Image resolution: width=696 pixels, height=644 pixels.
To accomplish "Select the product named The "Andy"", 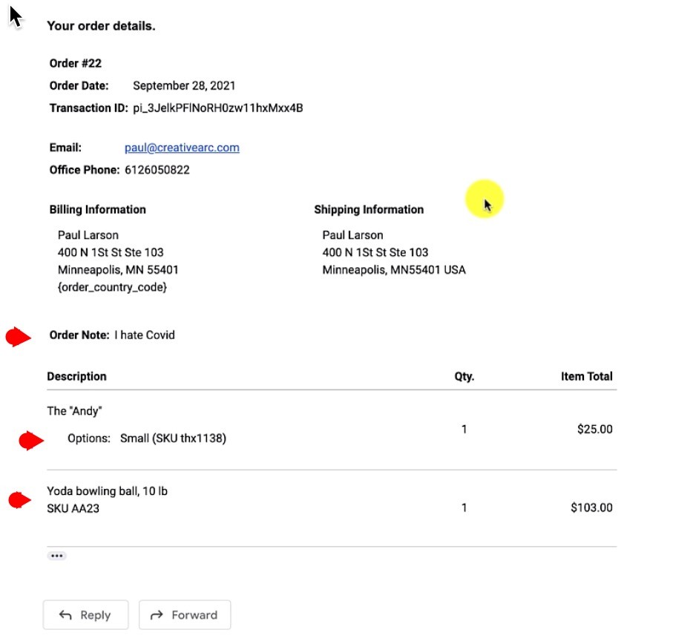I will [74, 410].
